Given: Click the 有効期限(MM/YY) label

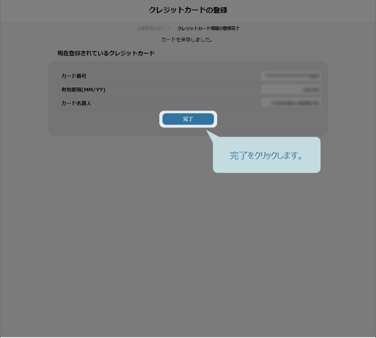Looking at the screenshot, I should click(x=83, y=90).
